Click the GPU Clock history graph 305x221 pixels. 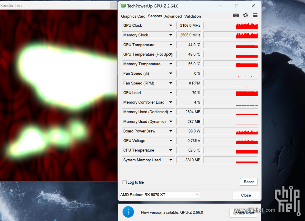(x=231, y=26)
